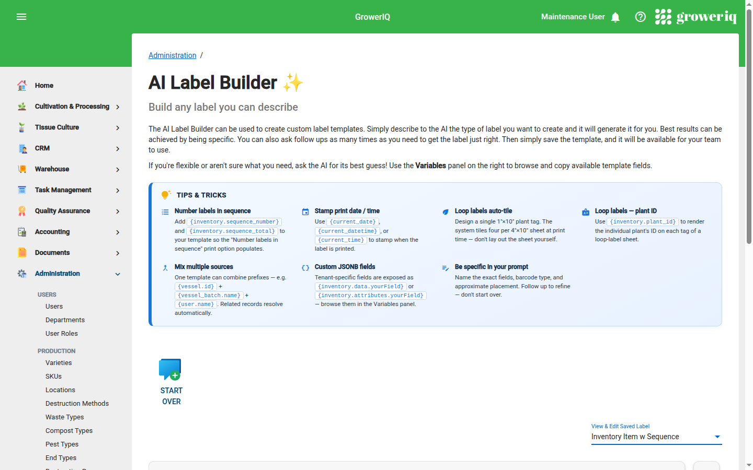Collapse the Administration section chevron
Screen dimensions: 753x470
(x=118, y=274)
